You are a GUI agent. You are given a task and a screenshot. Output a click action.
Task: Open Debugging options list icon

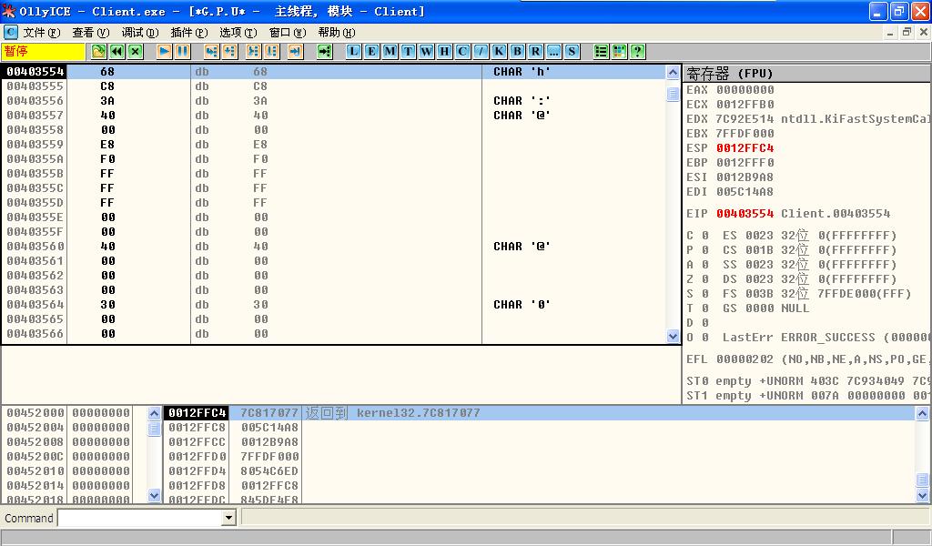(x=601, y=51)
